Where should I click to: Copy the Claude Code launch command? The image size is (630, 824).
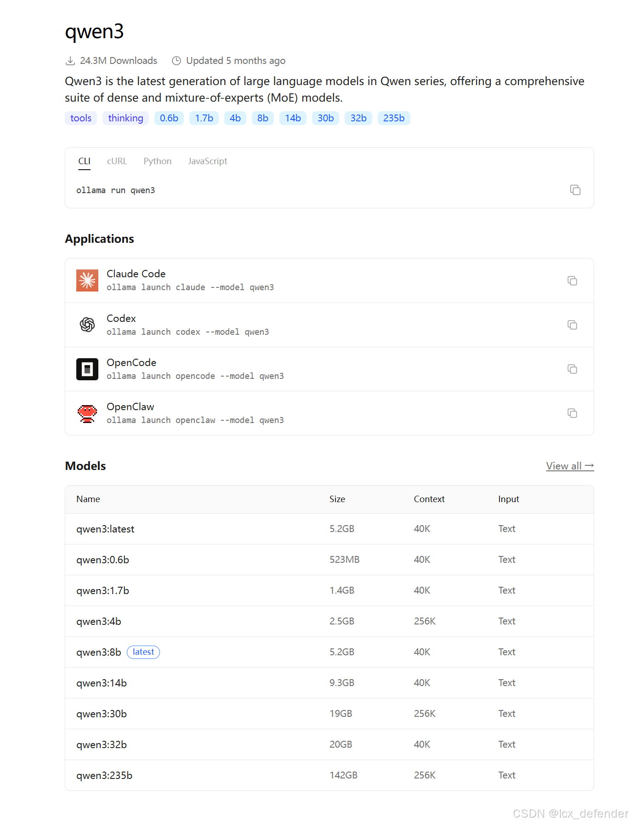point(572,280)
